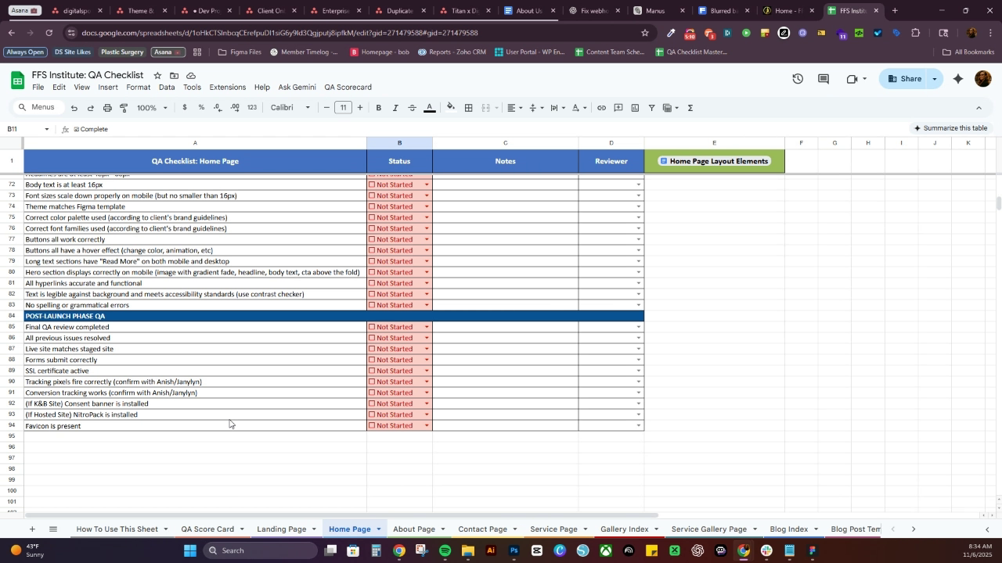
Task: Toggle italic formatting
Action: point(395,108)
